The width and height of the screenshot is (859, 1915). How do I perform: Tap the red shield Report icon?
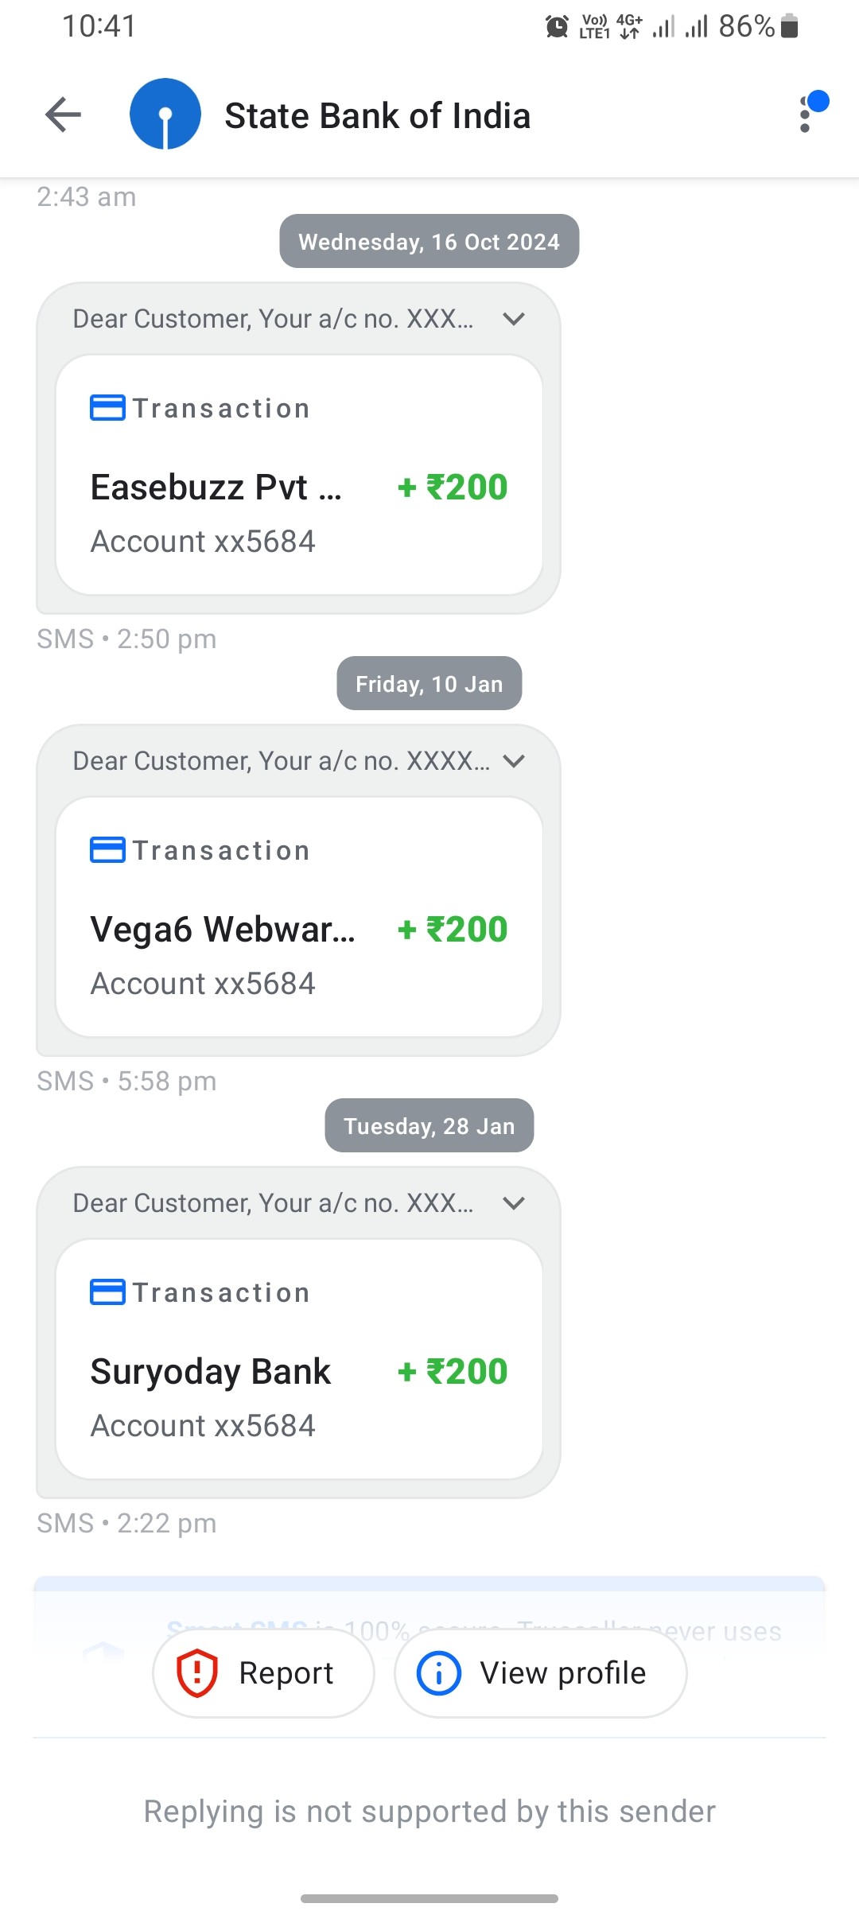196,1673
